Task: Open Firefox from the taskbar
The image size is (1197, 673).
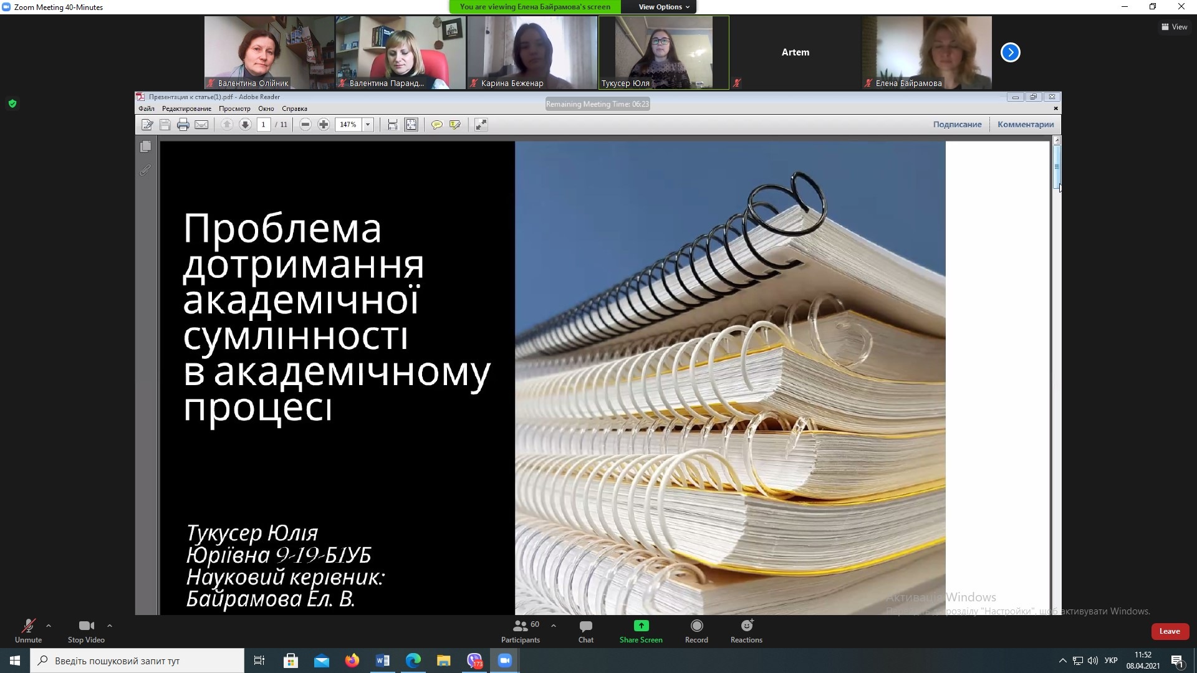Action: (352, 661)
